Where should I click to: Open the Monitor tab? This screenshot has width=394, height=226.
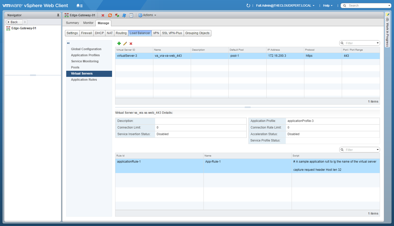(x=88, y=23)
